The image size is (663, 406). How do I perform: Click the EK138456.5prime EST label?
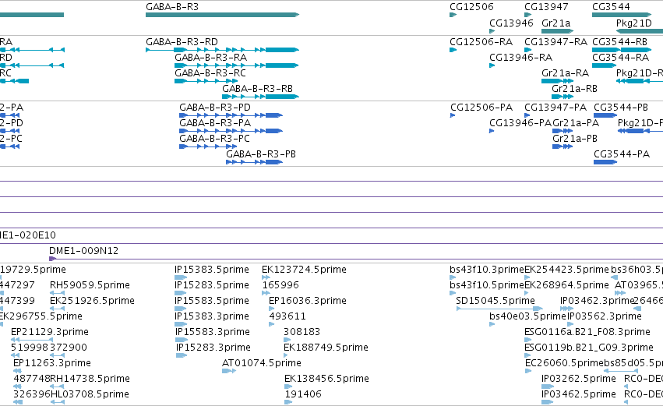point(327,379)
